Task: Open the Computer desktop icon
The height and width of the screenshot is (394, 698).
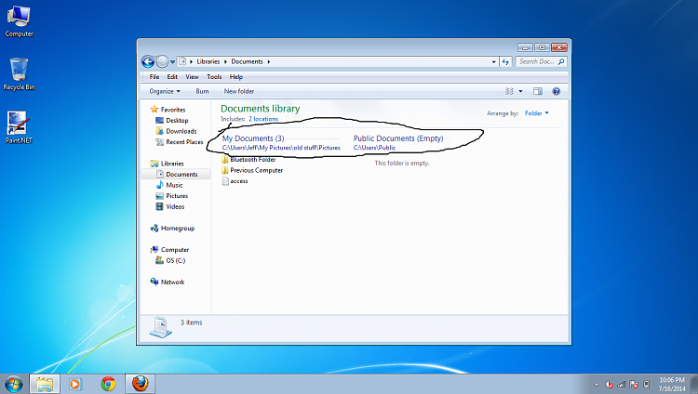Action: 19,20
